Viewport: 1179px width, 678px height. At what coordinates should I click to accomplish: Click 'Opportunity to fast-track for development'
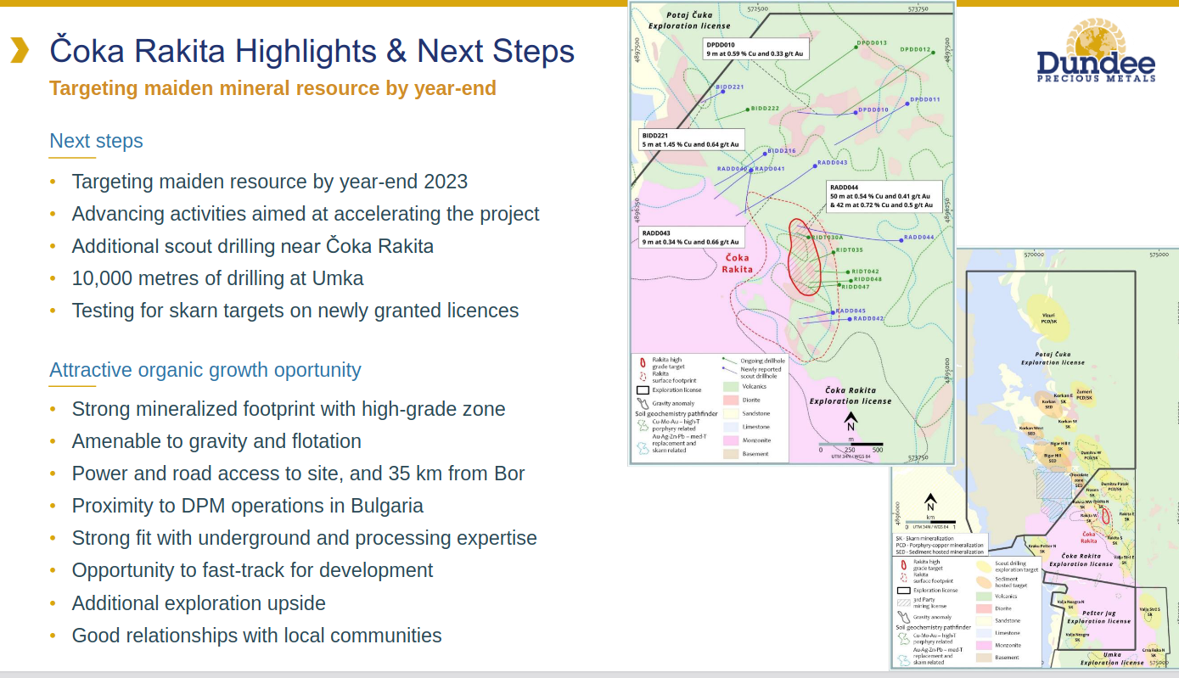point(253,570)
